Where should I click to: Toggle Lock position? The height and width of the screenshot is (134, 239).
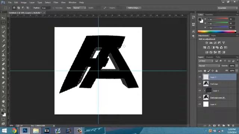click(x=212, y=71)
